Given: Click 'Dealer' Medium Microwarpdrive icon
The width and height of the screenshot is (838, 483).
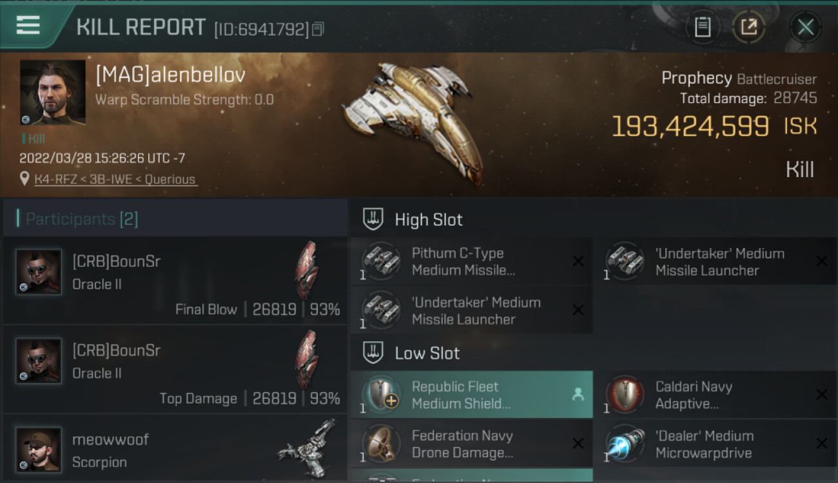Looking at the screenshot, I should (625, 443).
